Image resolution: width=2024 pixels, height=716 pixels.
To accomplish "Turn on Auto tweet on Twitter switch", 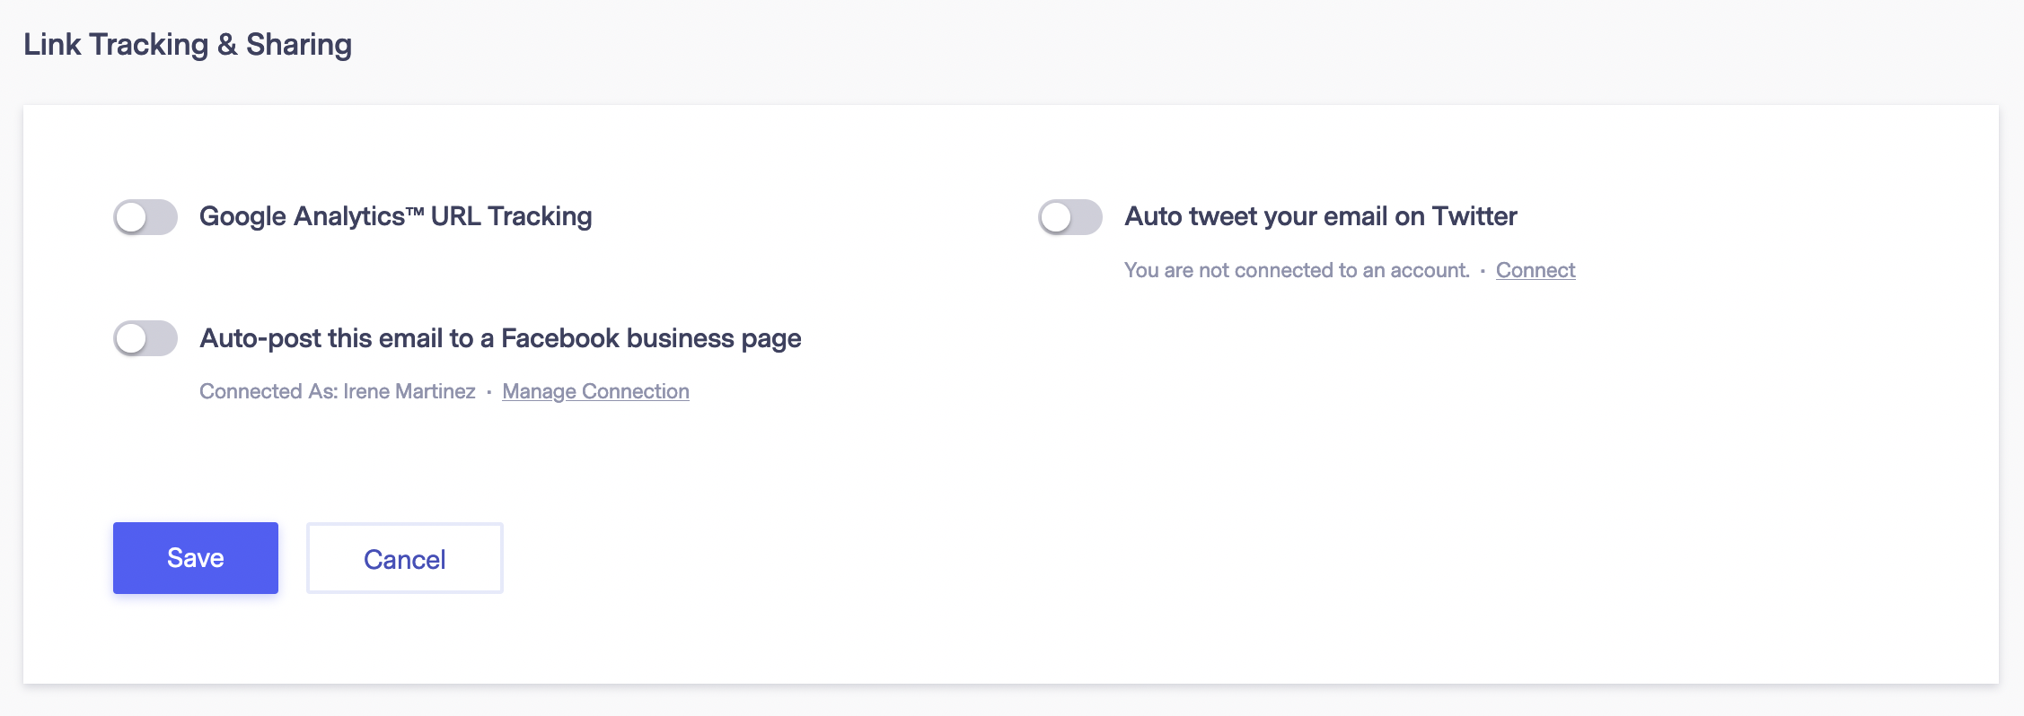I will click(x=1070, y=217).
